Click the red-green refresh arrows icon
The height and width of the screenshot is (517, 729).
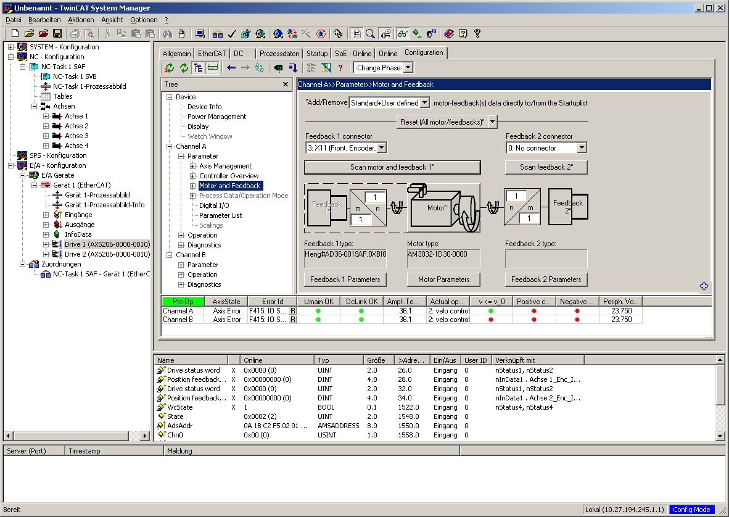169,68
